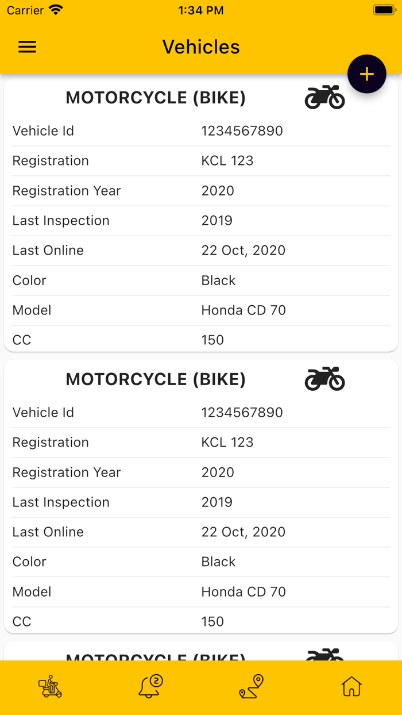Open the delivery scooter tab in bottom navigation
Image resolution: width=402 pixels, height=715 pixels.
(x=49, y=686)
